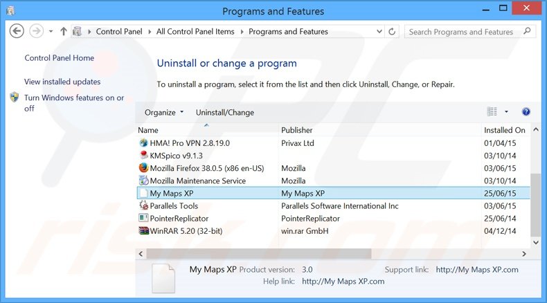The height and width of the screenshot is (303, 547).
Task: Click the HMA! Pro VPN icon
Action: (143, 143)
